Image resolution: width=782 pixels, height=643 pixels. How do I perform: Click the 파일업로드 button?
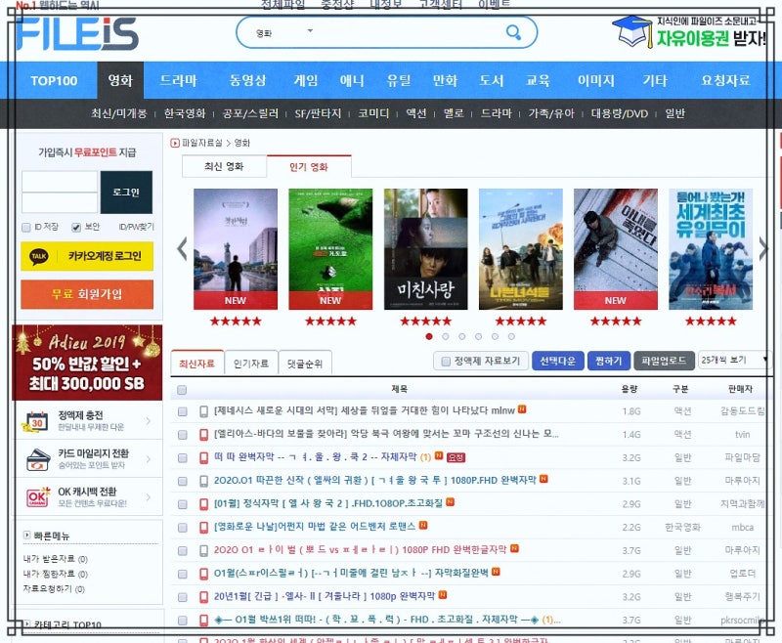(x=664, y=361)
